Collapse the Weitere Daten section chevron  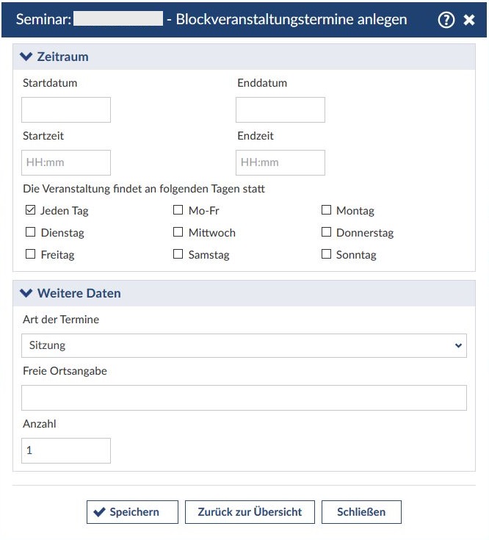(26, 293)
